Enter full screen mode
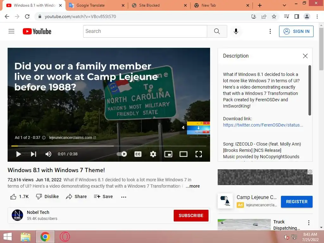The width and height of the screenshot is (324, 243). [199, 154]
